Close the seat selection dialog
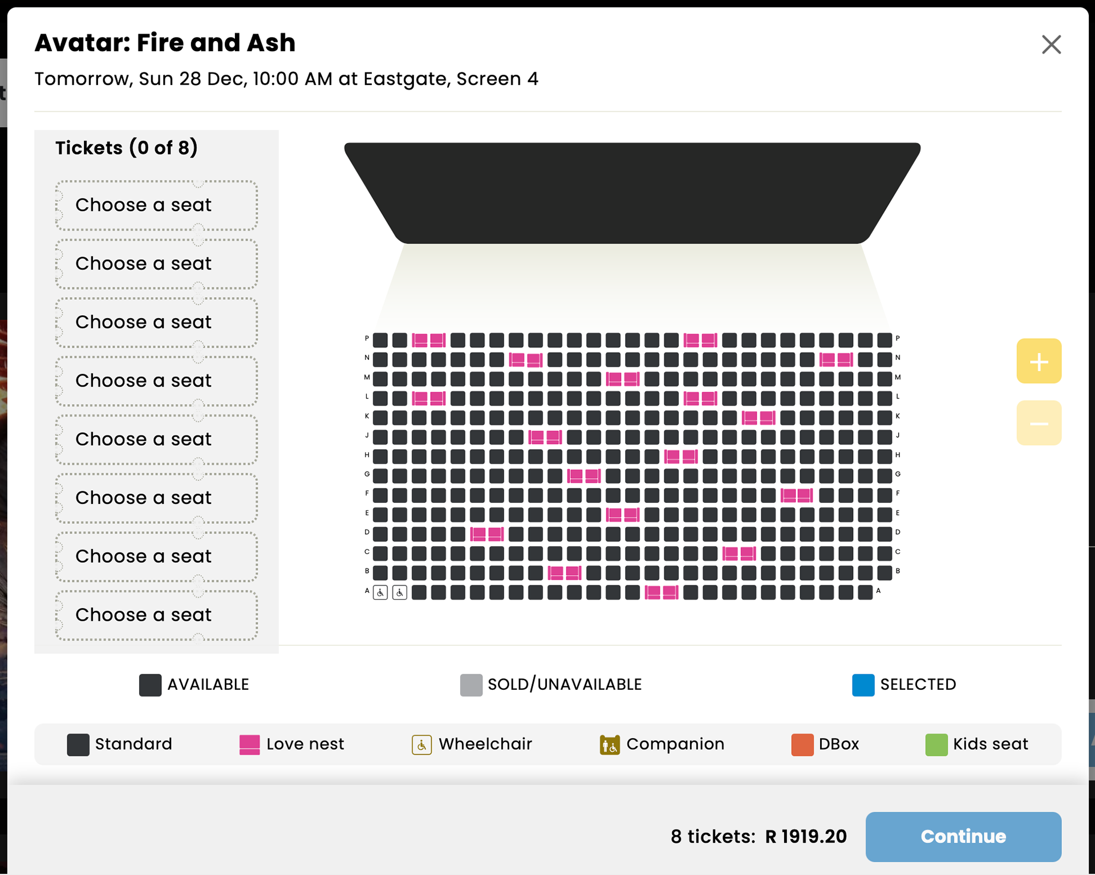This screenshot has height=875, width=1095. click(x=1051, y=44)
